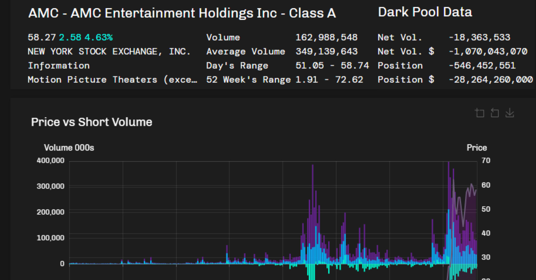
Task: Click the 30 price axis label
Action: click(x=486, y=257)
